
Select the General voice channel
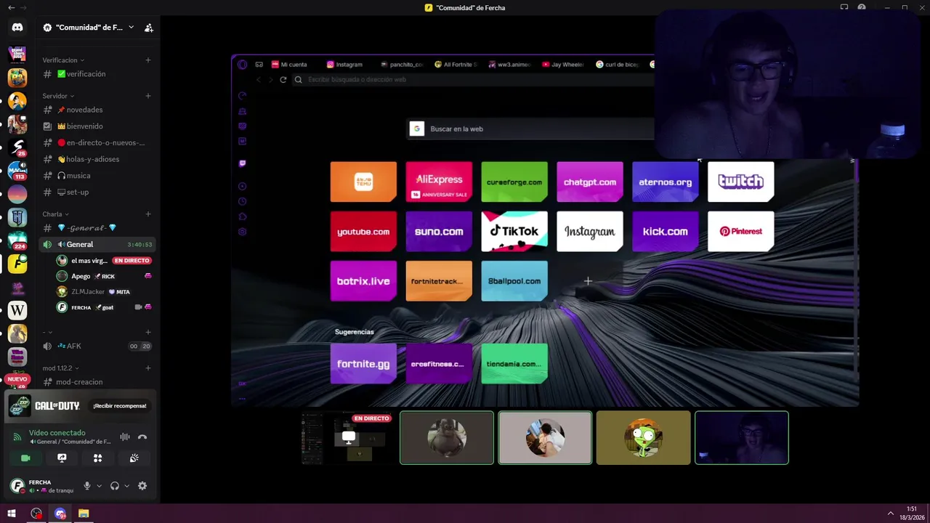click(x=97, y=244)
